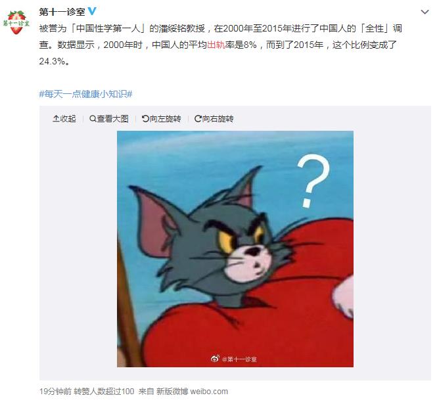Viewport: 439px width, 408px height.
Task: Expand the post options chevron
Action: point(425,12)
